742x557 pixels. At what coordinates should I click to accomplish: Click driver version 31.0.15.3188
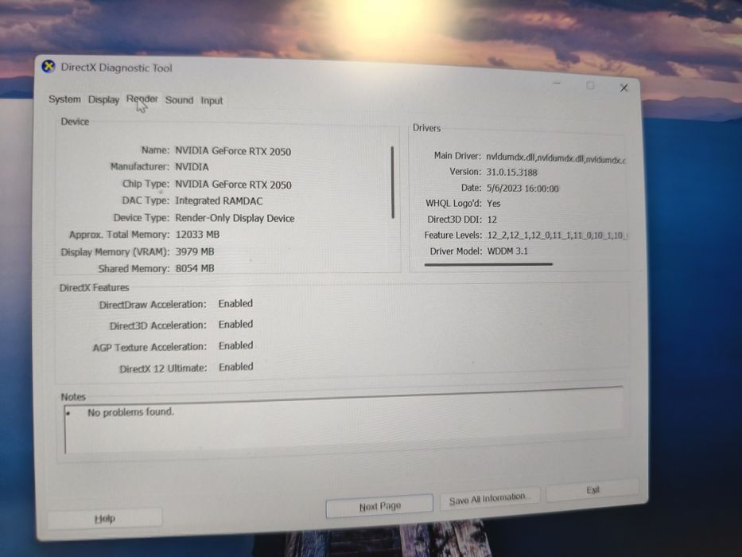point(511,173)
